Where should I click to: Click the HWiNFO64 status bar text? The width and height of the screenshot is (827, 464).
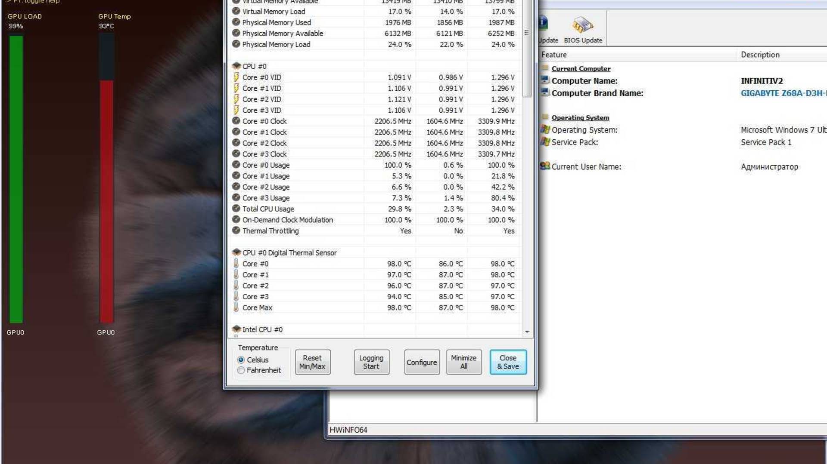point(348,430)
